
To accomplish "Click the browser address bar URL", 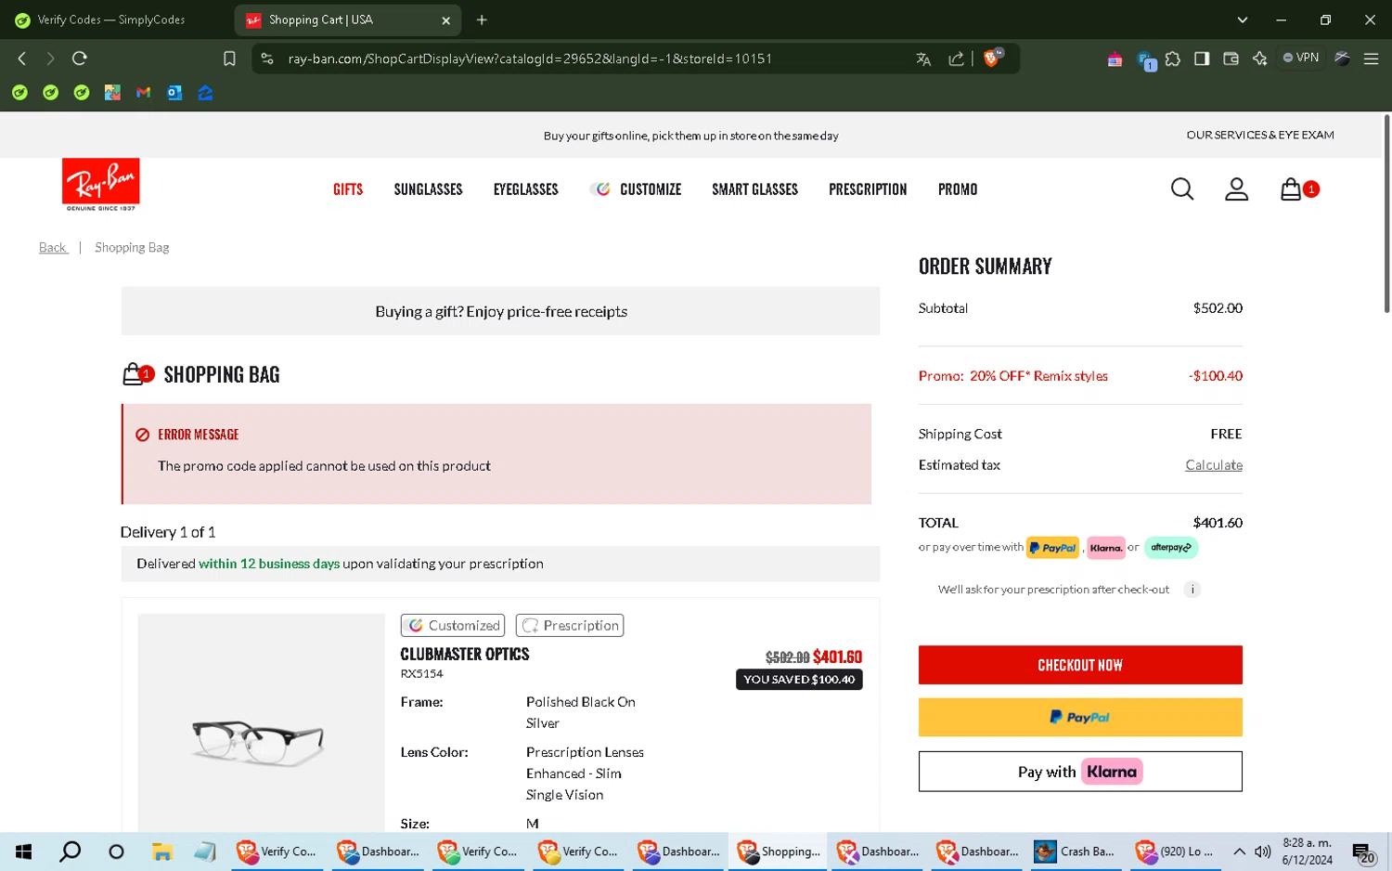I will (530, 58).
